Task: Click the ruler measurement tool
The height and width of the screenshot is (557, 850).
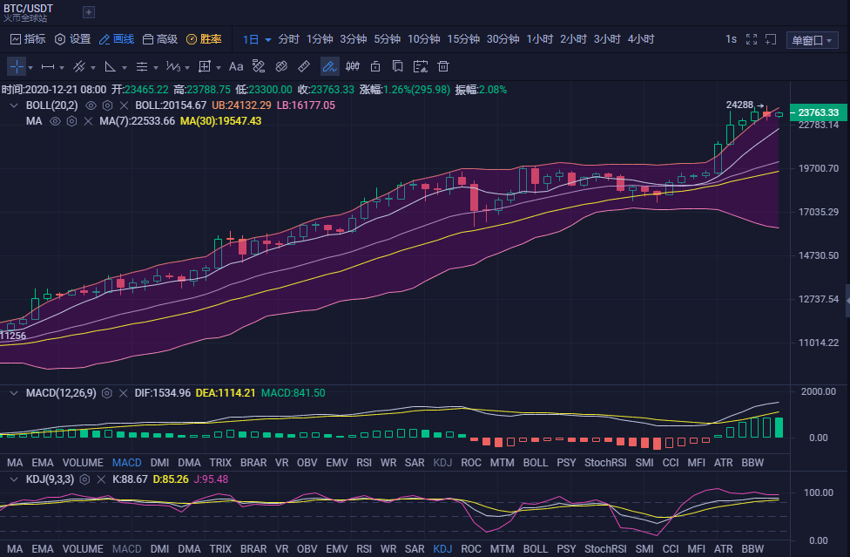Action: tap(304, 66)
